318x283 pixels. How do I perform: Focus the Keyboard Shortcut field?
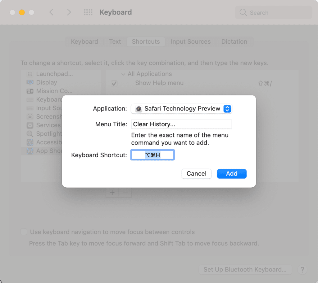click(152, 155)
